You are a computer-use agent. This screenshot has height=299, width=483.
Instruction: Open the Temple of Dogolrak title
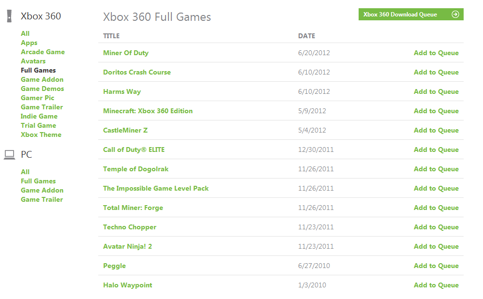pos(136,169)
